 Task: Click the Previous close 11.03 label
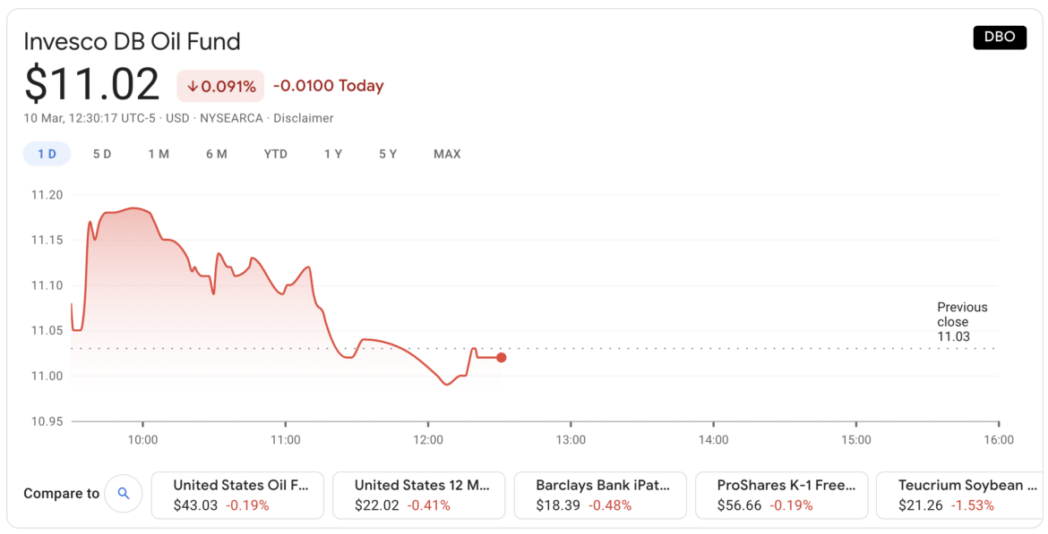point(961,321)
